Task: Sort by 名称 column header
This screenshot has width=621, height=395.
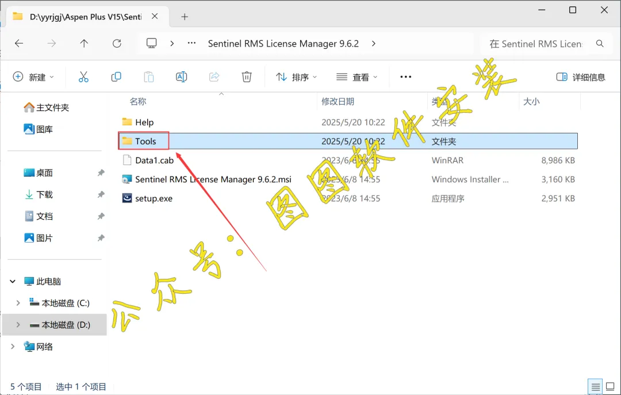Action: (138, 101)
